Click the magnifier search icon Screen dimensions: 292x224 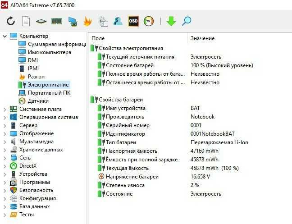[187, 21]
